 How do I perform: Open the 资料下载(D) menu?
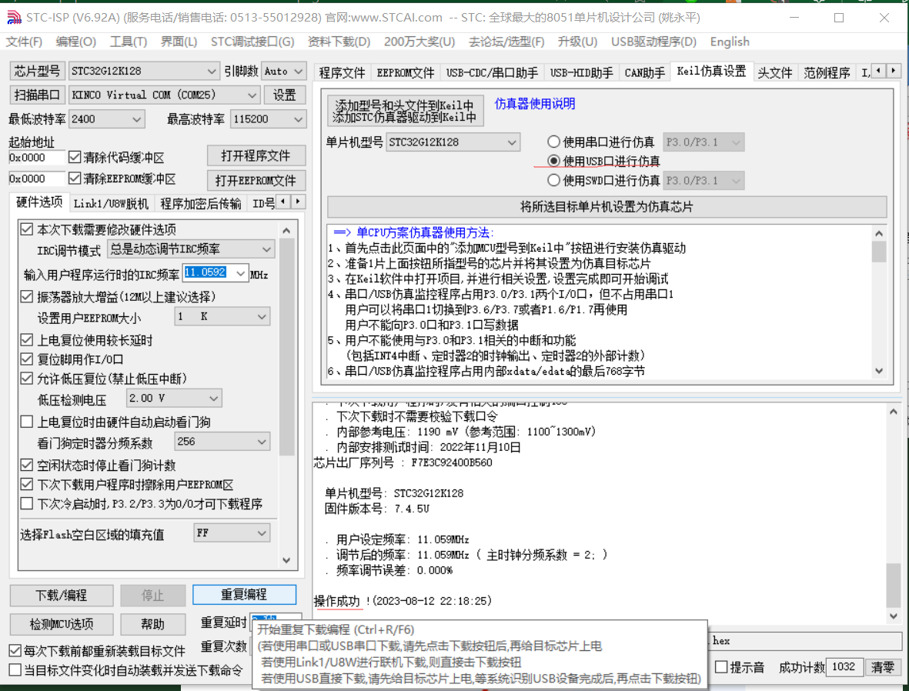[x=339, y=42]
